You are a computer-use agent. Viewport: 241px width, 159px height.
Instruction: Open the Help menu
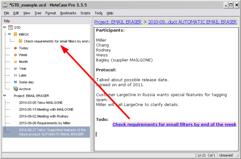110,13
